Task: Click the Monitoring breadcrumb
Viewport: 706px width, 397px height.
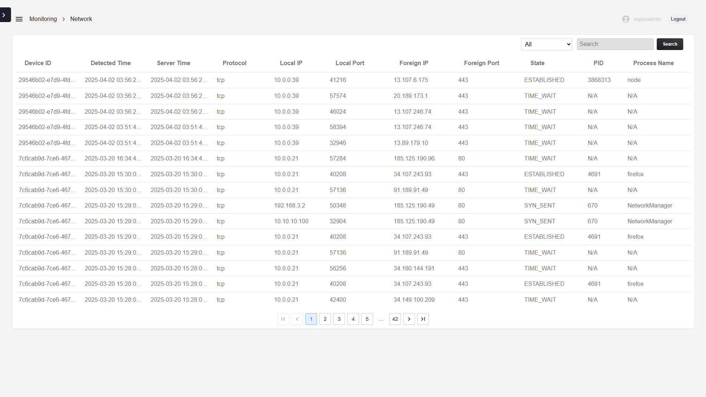Action: pos(43,19)
